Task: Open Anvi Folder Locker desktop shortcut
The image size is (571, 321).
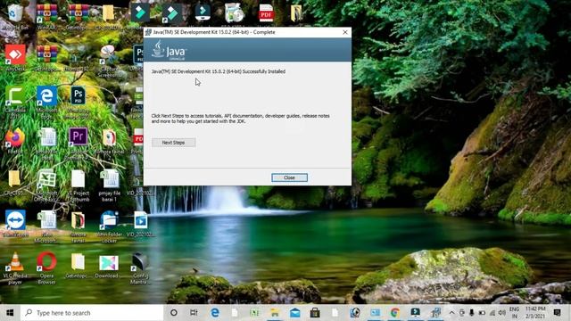Action: click(109, 226)
